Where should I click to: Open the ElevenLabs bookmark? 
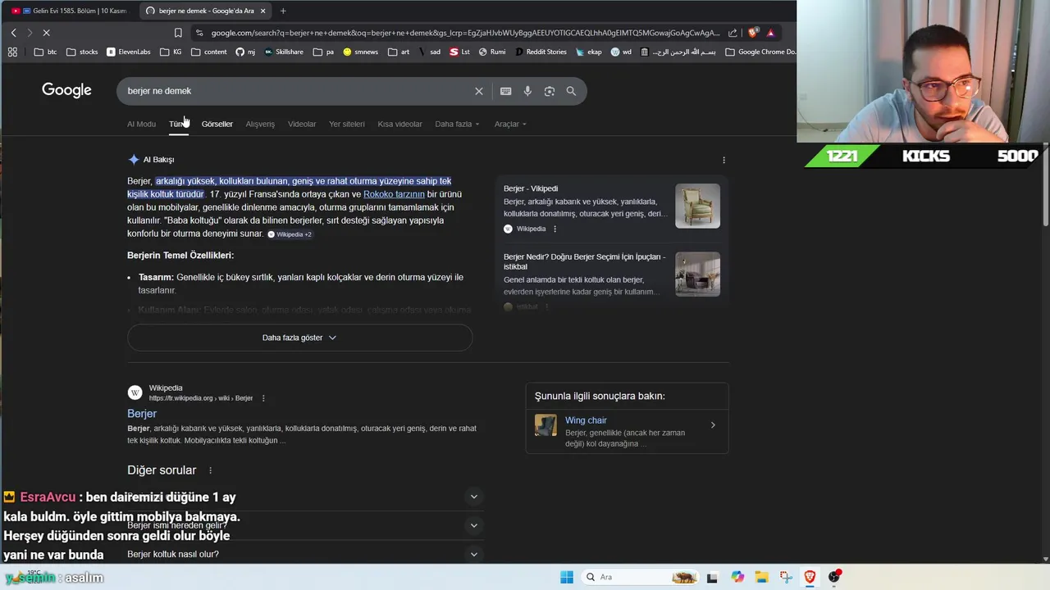click(x=129, y=52)
